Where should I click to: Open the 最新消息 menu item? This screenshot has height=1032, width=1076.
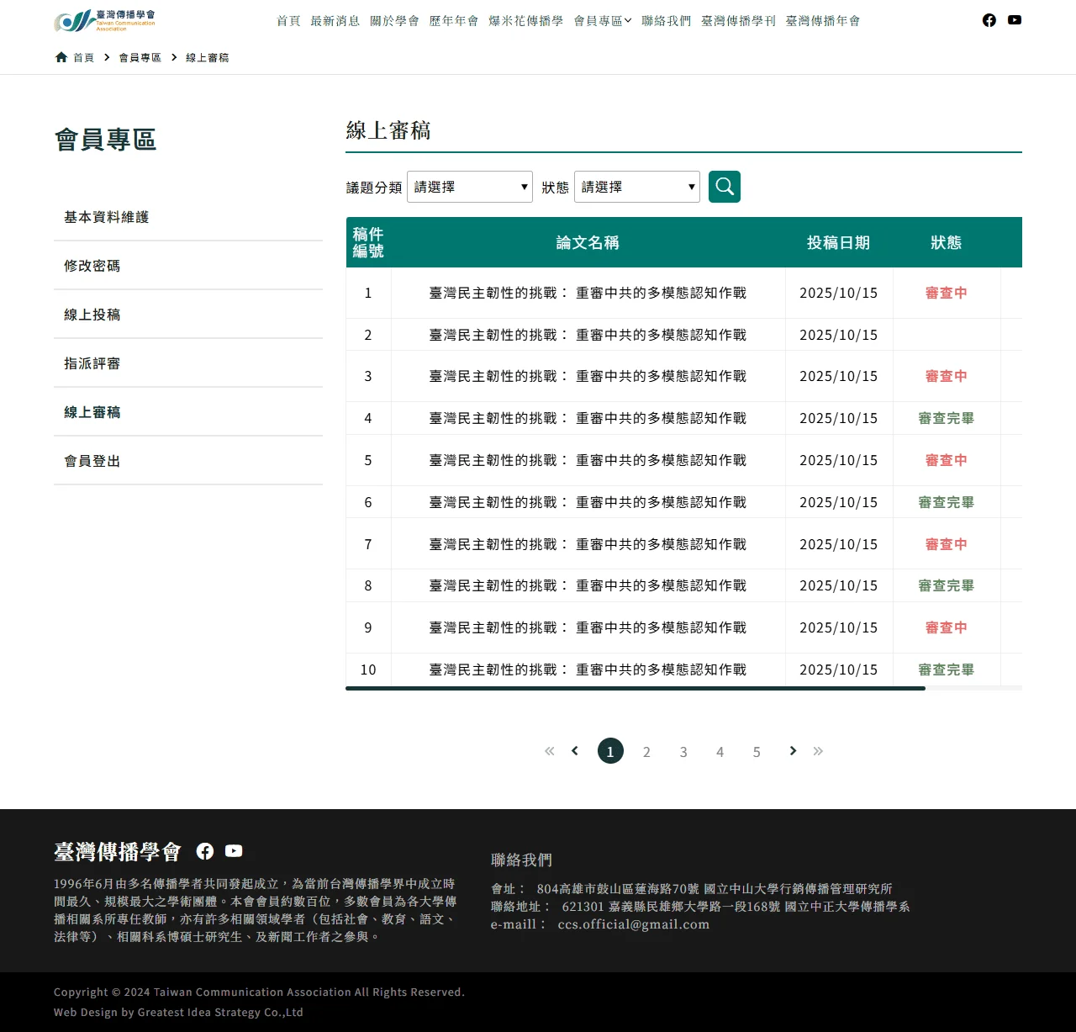tap(335, 20)
